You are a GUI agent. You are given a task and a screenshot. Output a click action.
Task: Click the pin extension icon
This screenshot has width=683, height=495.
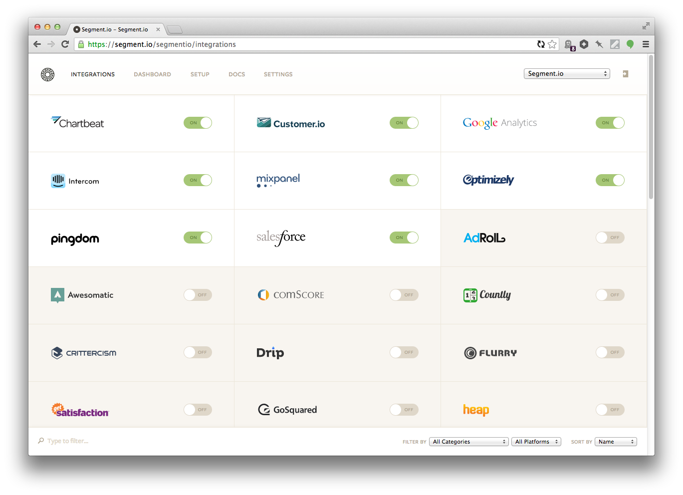pos(599,44)
